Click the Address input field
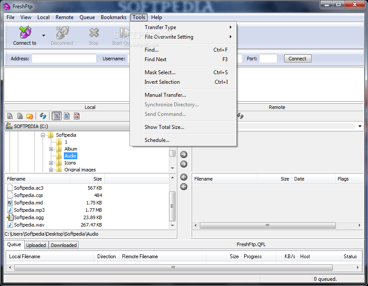 tap(64, 59)
